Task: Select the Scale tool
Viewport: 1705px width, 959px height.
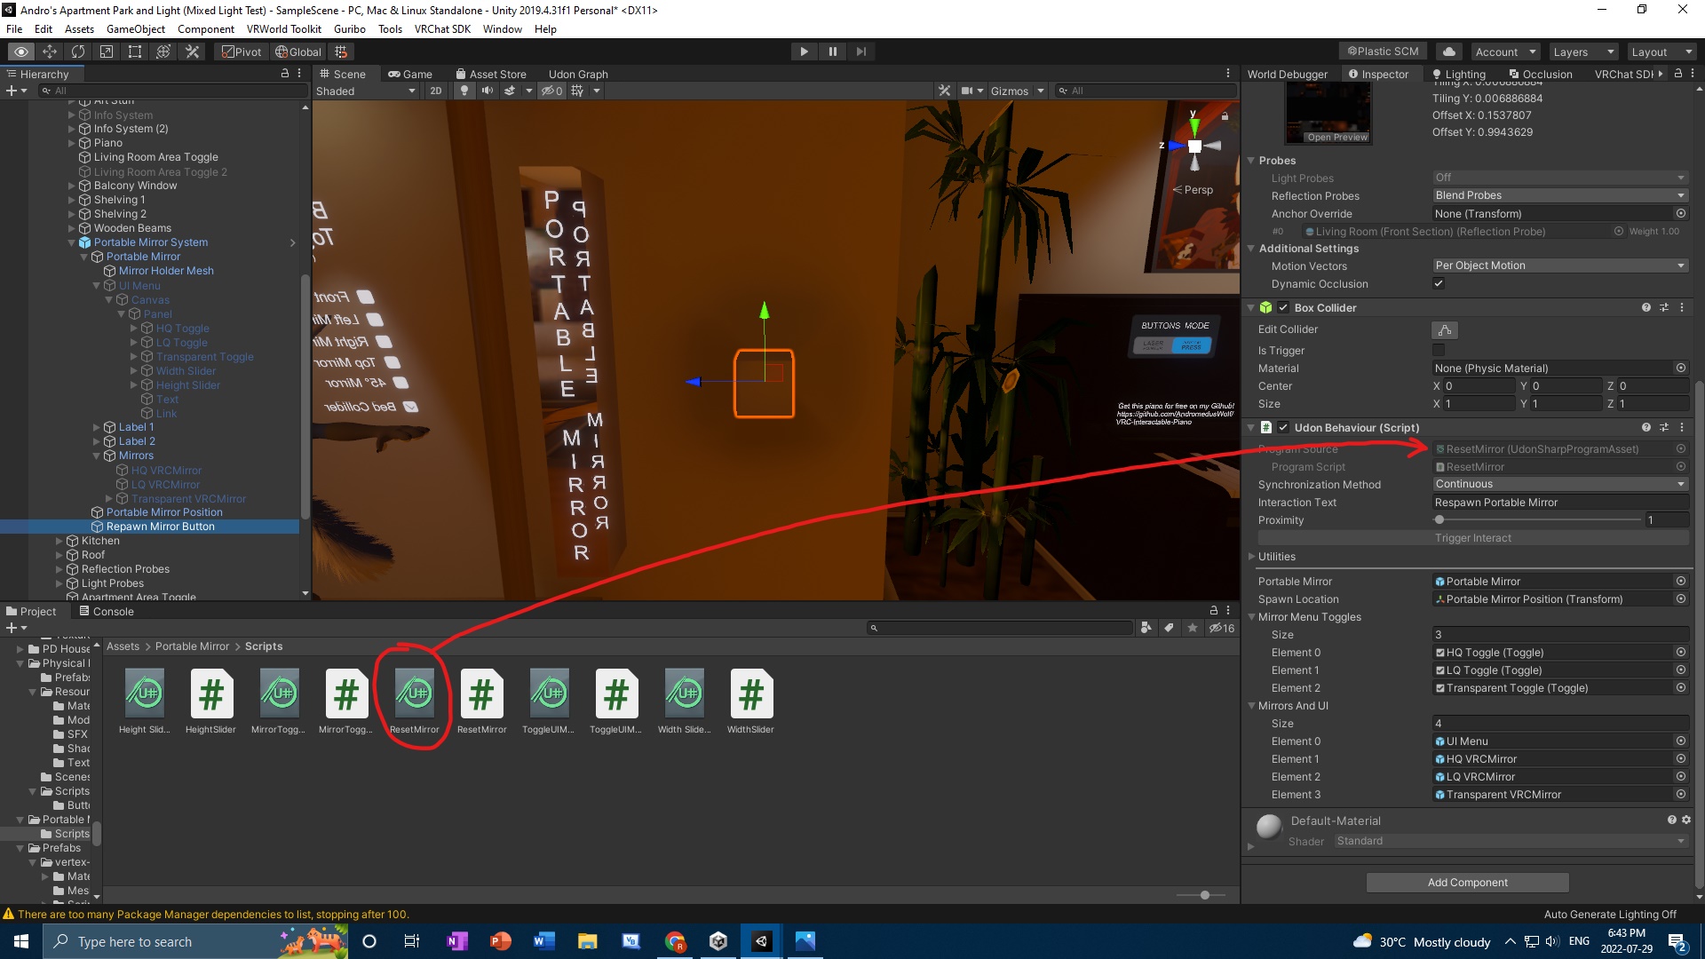Action: [x=106, y=52]
